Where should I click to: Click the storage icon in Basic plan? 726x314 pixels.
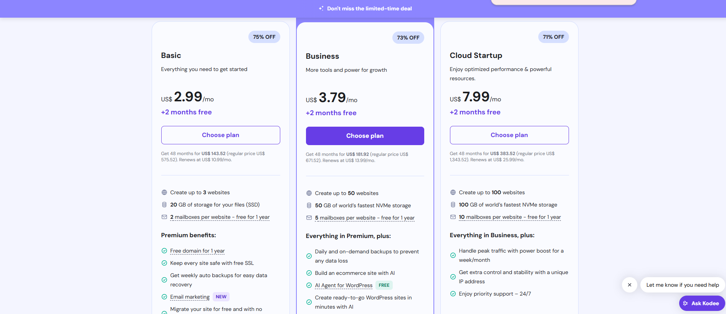click(x=164, y=205)
